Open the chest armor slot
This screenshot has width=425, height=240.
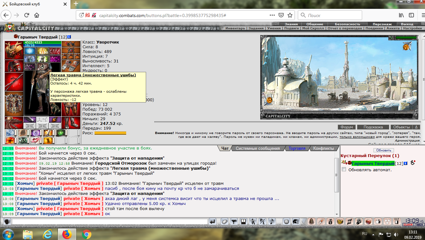(14, 104)
